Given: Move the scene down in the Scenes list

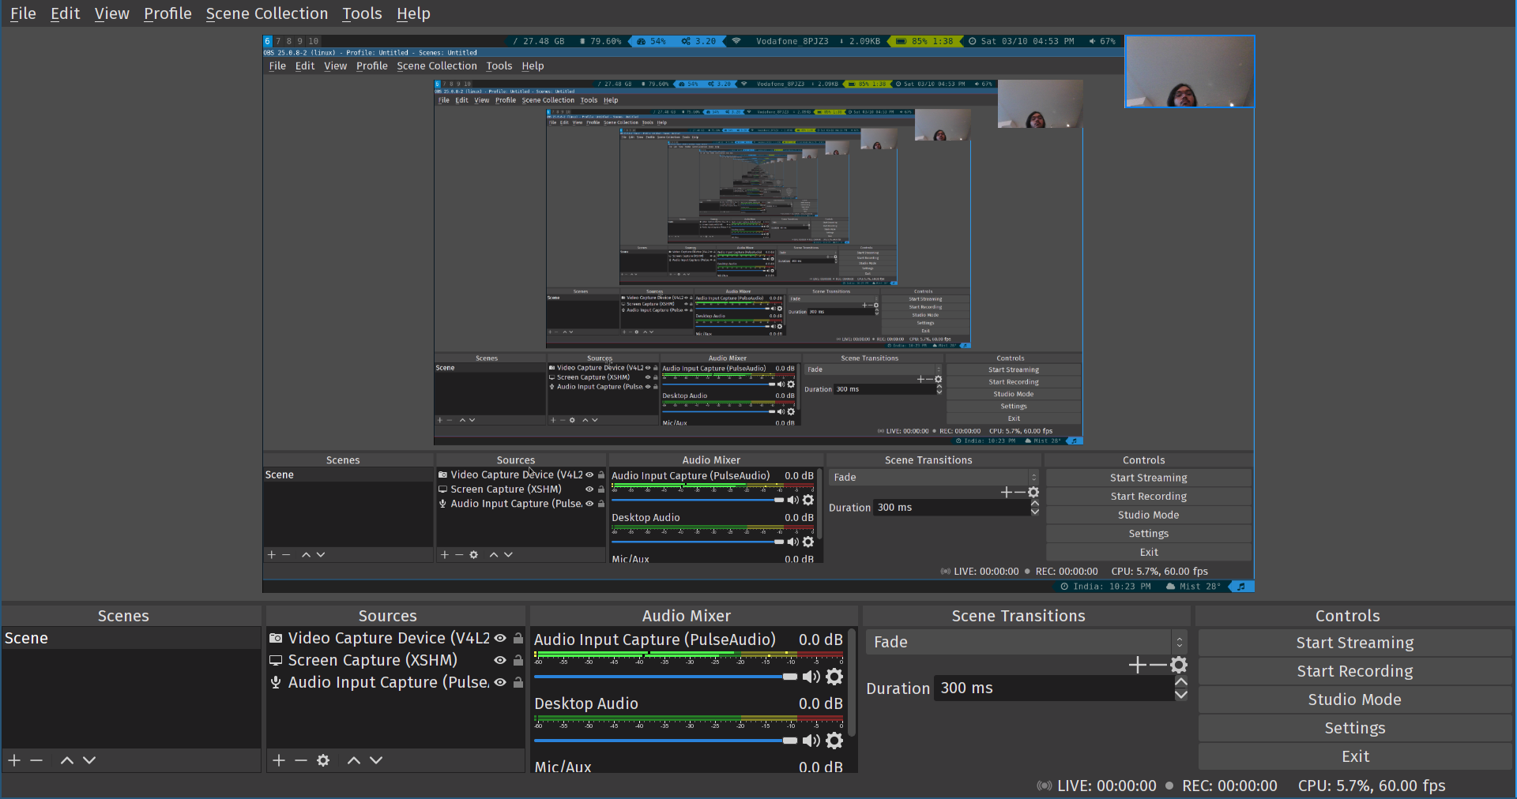Looking at the screenshot, I should 89,760.
